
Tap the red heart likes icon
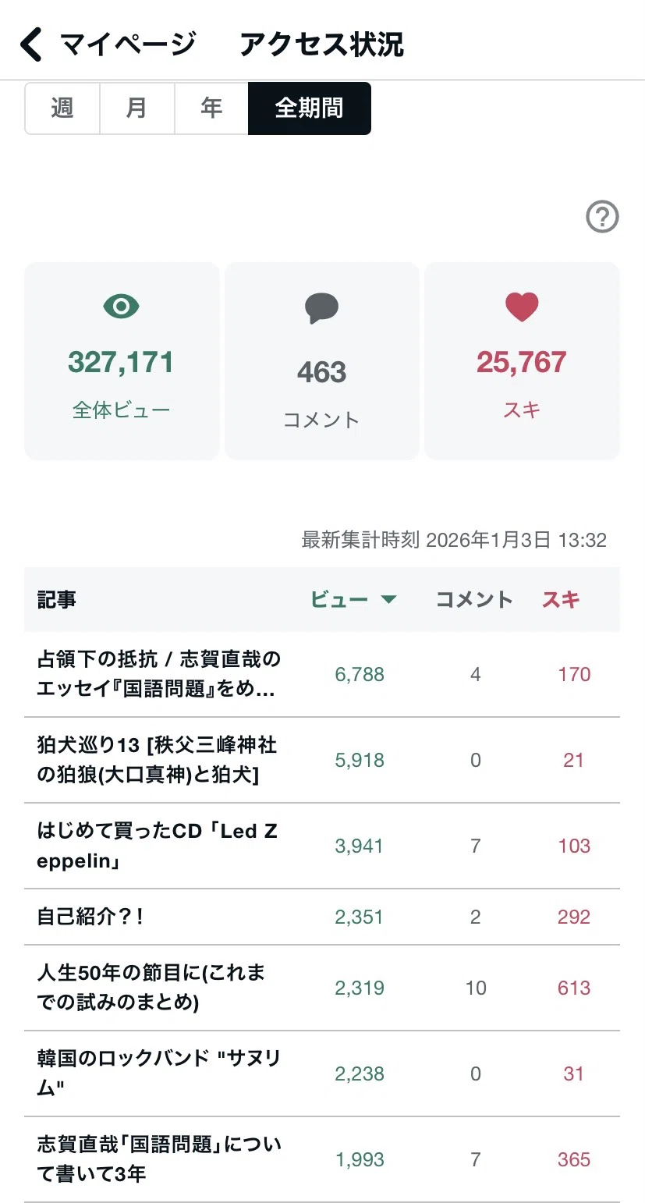point(522,307)
